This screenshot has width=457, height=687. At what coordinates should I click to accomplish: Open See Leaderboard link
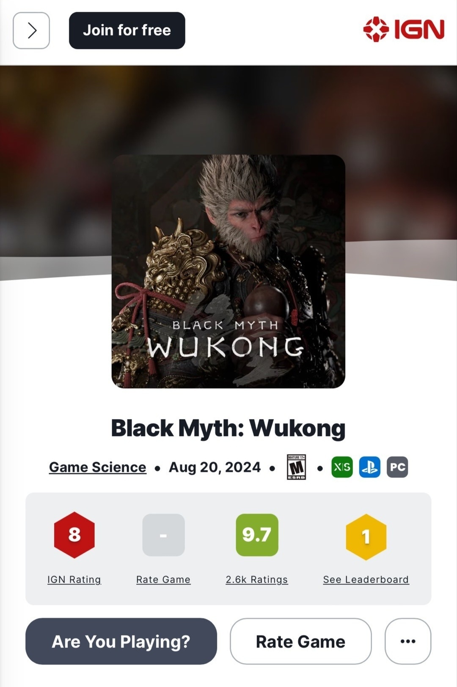[x=366, y=580]
